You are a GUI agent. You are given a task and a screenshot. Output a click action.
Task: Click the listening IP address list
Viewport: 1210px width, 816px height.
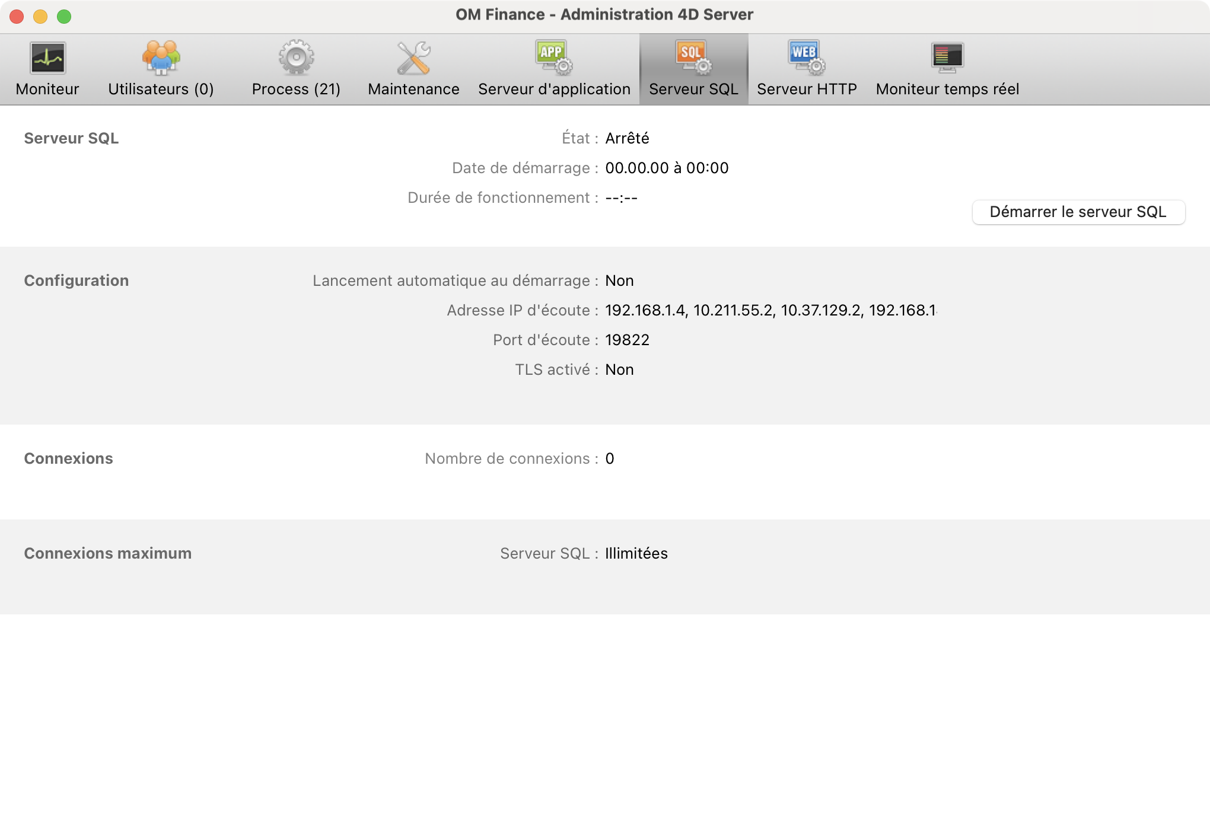[x=771, y=310]
